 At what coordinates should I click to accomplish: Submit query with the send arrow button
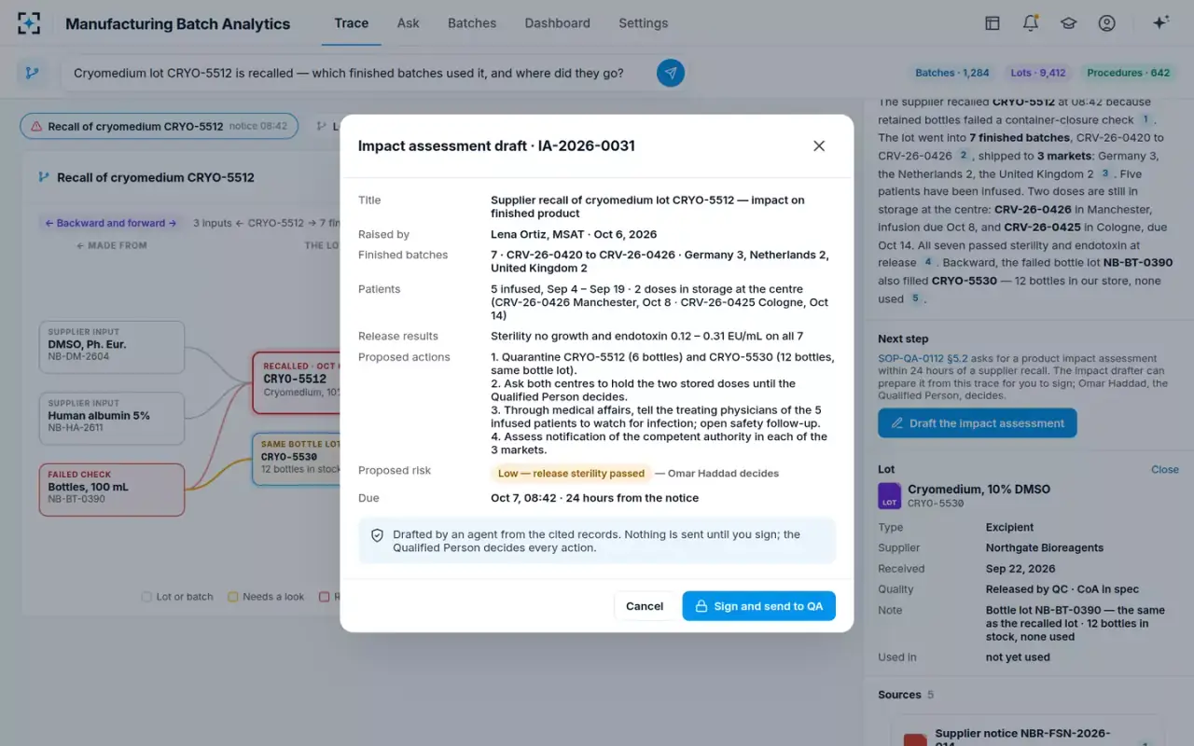coord(671,73)
